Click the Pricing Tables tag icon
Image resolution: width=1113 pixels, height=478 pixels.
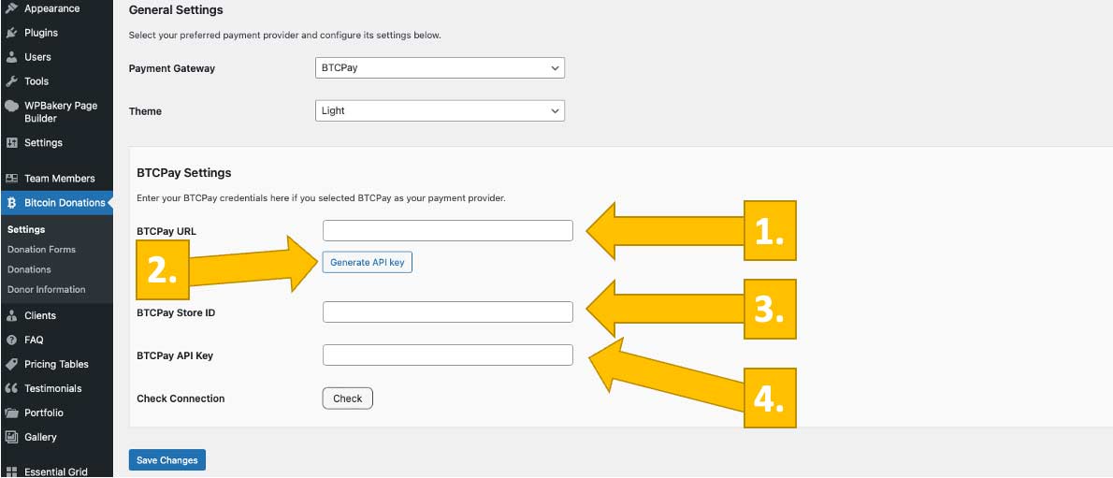(11, 364)
